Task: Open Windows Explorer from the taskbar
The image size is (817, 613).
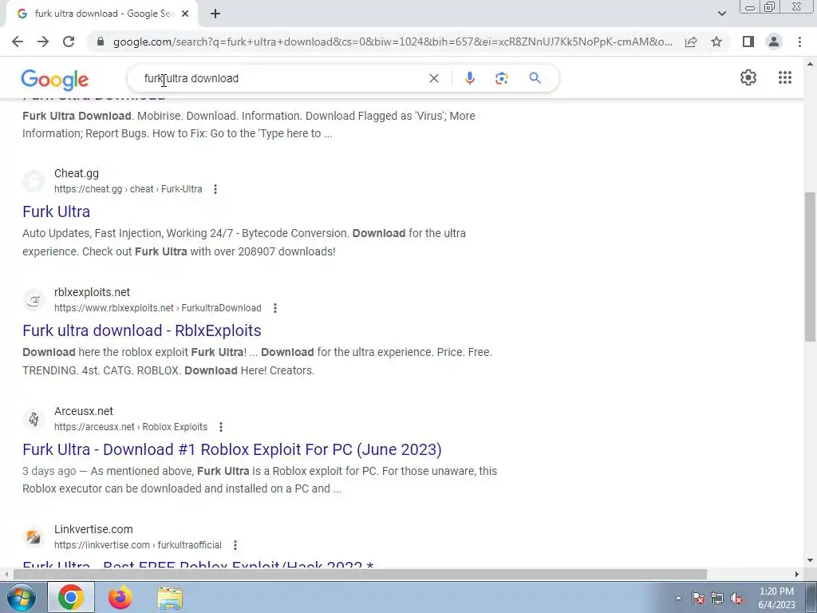Action: 170,597
